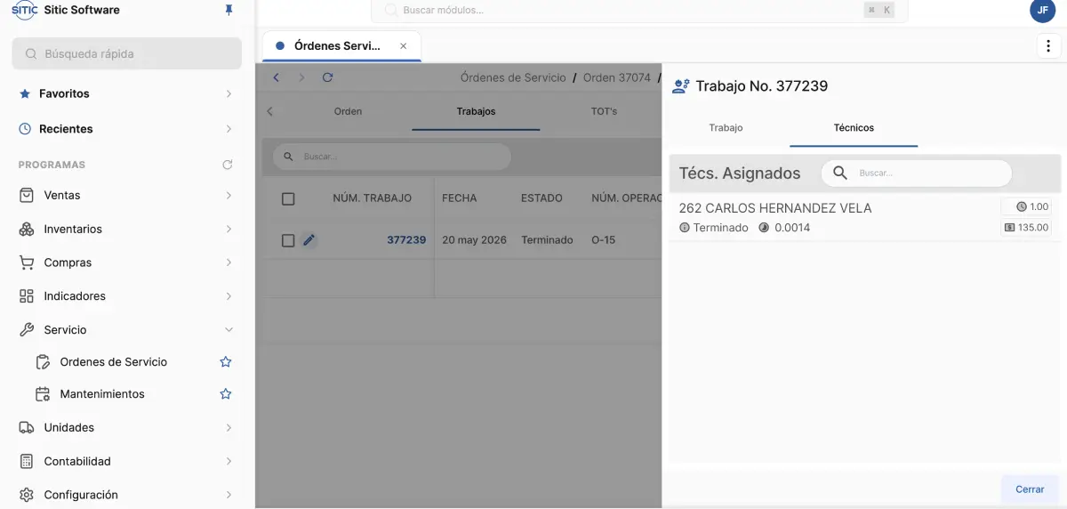Click the Órdenes de Servicio breadcrumb
This screenshot has width=1067, height=509.
point(513,77)
